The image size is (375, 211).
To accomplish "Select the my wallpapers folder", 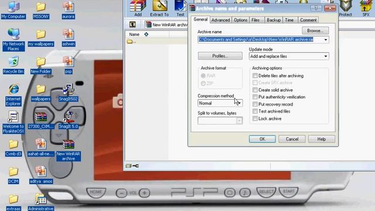I will point(41,38).
